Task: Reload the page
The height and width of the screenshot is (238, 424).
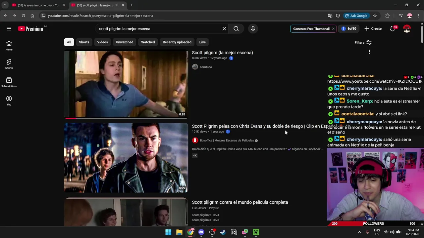Action: [x=23, y=16]
